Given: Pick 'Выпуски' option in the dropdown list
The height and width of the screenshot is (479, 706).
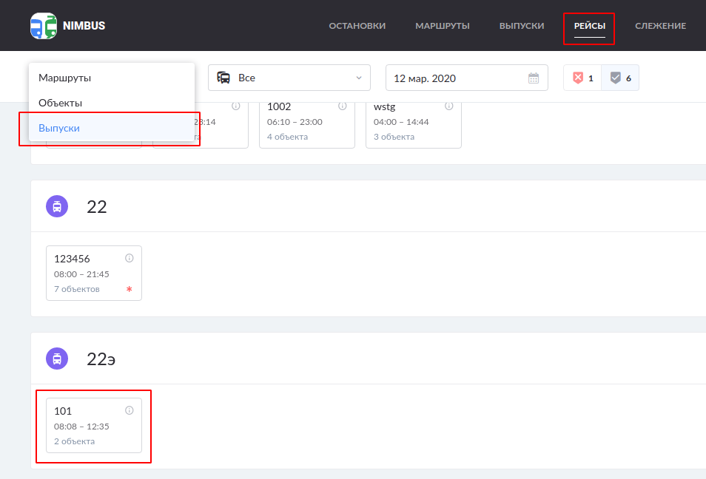Looking at the screenshot, I should coord(59,128).
